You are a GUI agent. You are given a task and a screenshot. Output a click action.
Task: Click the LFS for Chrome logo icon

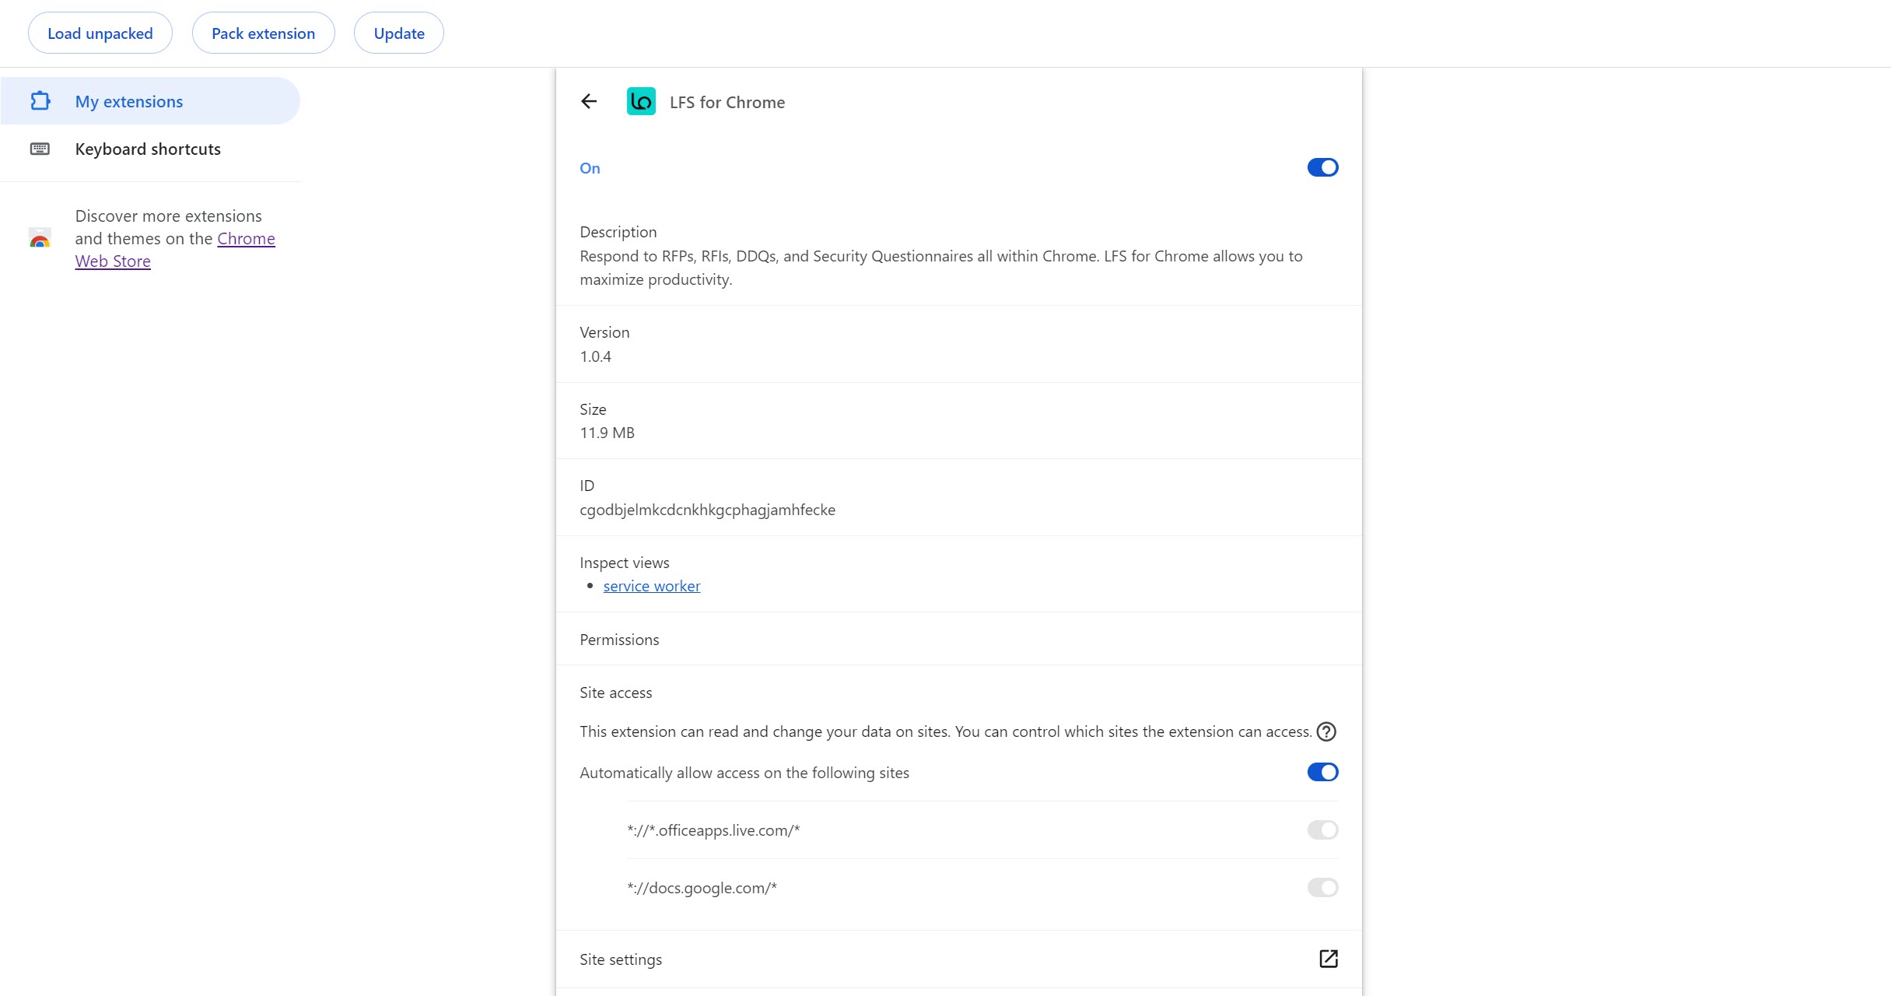(x=641, y=101)
